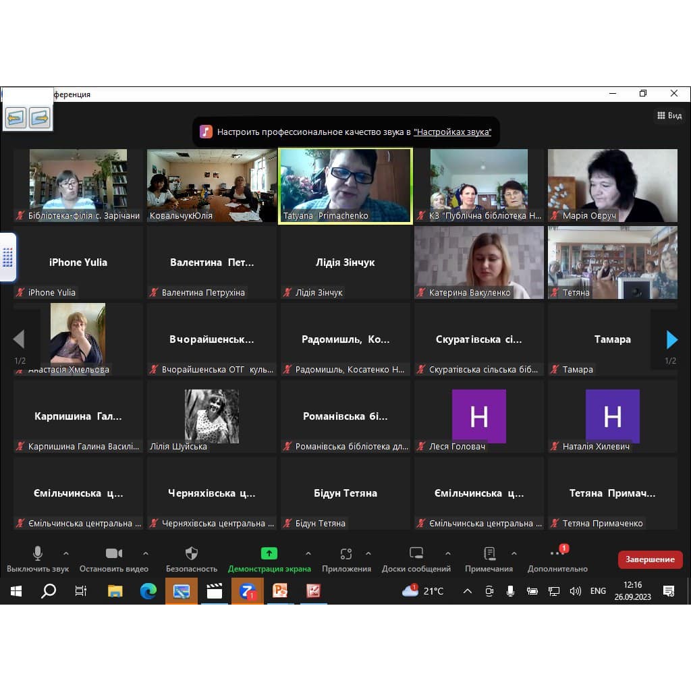This screenshot has height=691, width=691.
Task: Stop video using the camera button
Action: tap(114, 554)
